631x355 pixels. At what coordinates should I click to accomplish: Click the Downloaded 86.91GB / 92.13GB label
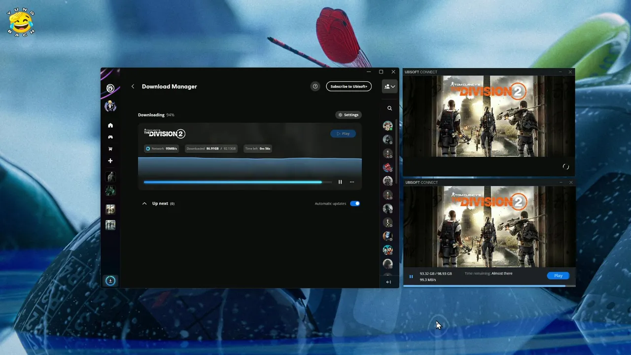click(211, 148)
